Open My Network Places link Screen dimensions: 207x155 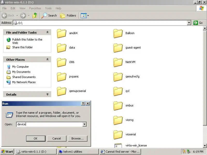pyautogui.click(x=24, y=82)
